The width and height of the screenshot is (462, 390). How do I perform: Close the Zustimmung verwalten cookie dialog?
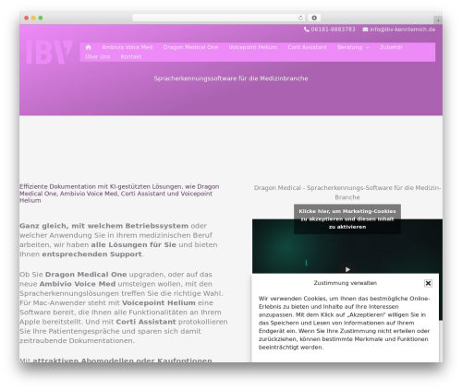point(428,283)
